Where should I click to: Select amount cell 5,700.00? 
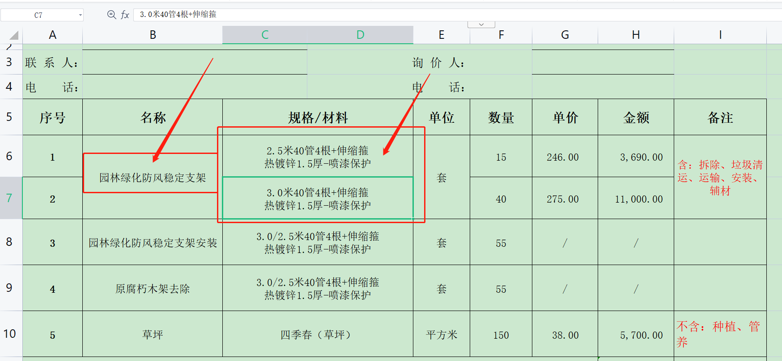tap(636, 334)
